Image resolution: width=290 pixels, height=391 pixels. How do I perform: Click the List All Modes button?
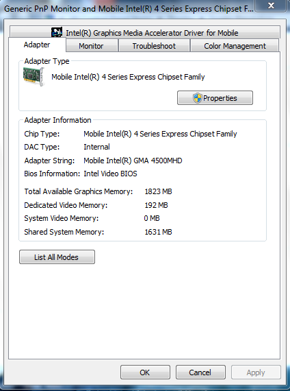tap(57, 257)
